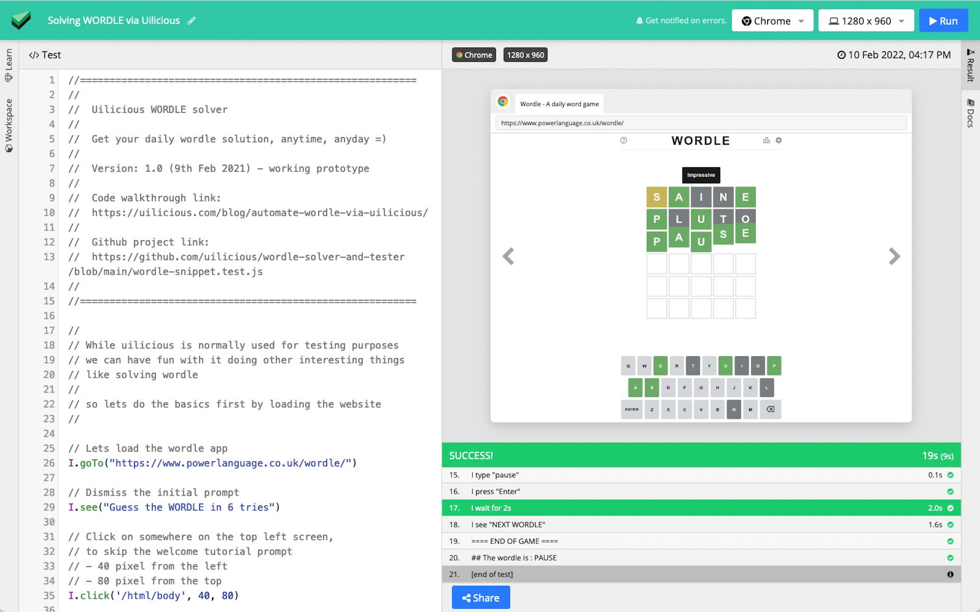The image size is (980, 612).
Task: Click the check icon on step 17
Action: (x=950, y=508)
